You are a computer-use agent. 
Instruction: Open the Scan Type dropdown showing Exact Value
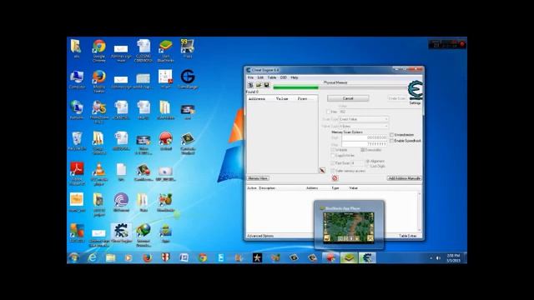click(364, 119)
